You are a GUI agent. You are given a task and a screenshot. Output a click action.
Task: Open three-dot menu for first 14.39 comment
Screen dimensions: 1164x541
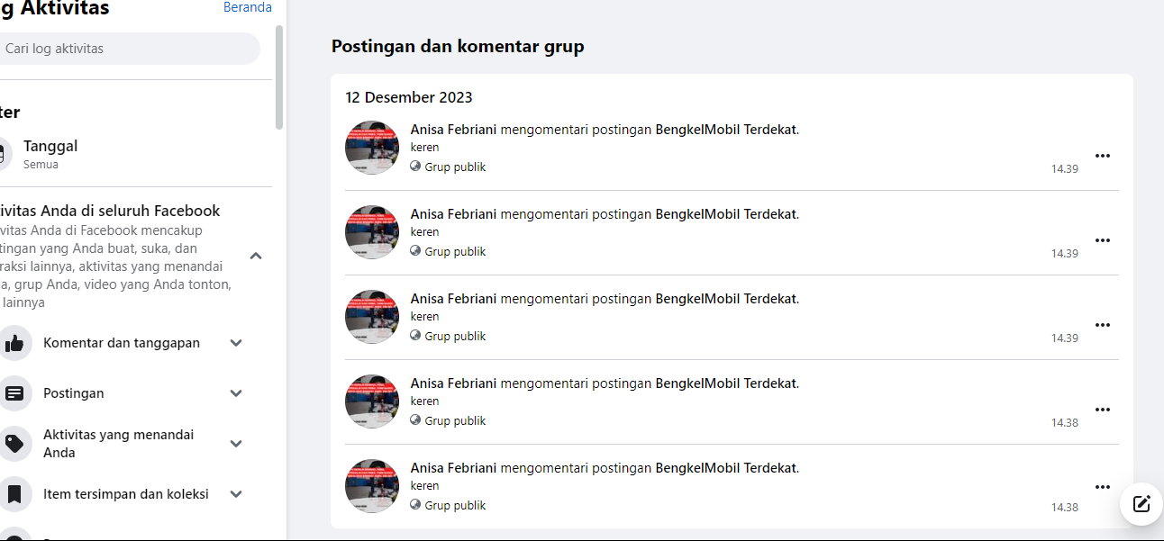(x=1102, y=156)
